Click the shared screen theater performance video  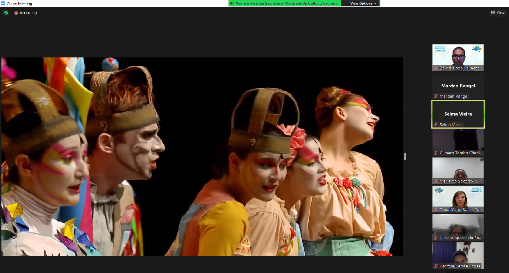[202, 156]
